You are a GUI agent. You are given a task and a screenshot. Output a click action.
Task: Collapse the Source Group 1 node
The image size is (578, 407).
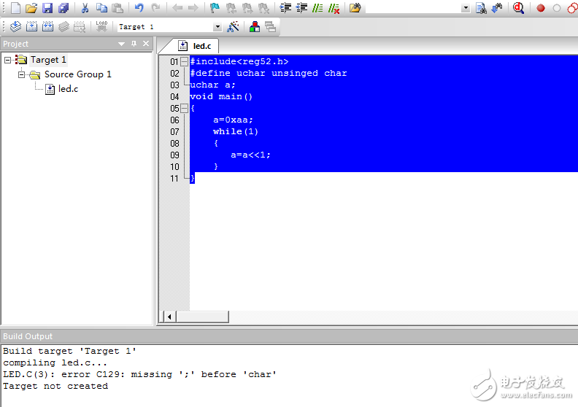click(22, 75)
